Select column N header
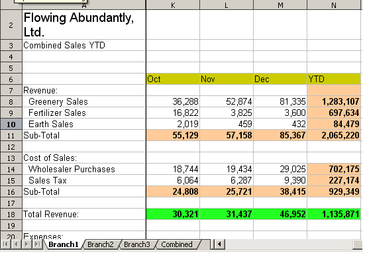 click(334, 5)
